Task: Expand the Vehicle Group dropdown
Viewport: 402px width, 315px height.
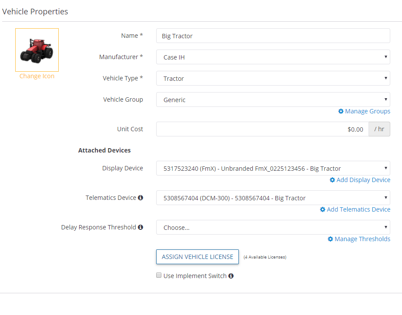Action: click(x=273, y=99)
